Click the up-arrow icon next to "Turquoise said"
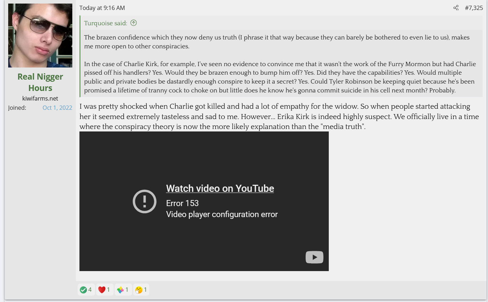Screen dimensions: 488x302 (134, 23)
